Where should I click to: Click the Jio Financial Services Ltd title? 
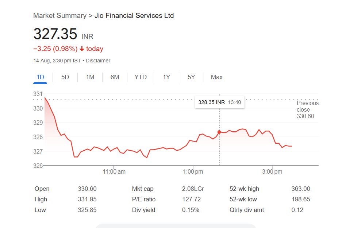(134, 15)
